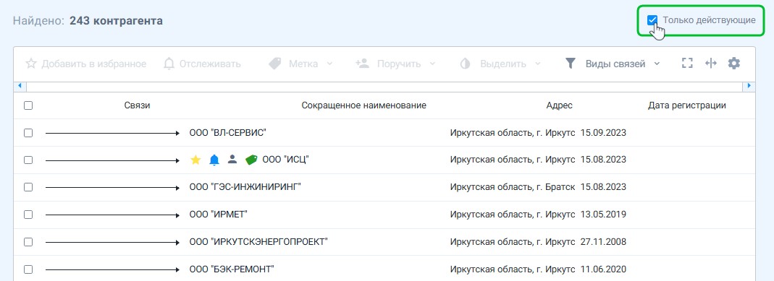This screenshot has width=774, height=281.
Task: Sort by Сокращенное наименование column header
Action: coord(363,105)
